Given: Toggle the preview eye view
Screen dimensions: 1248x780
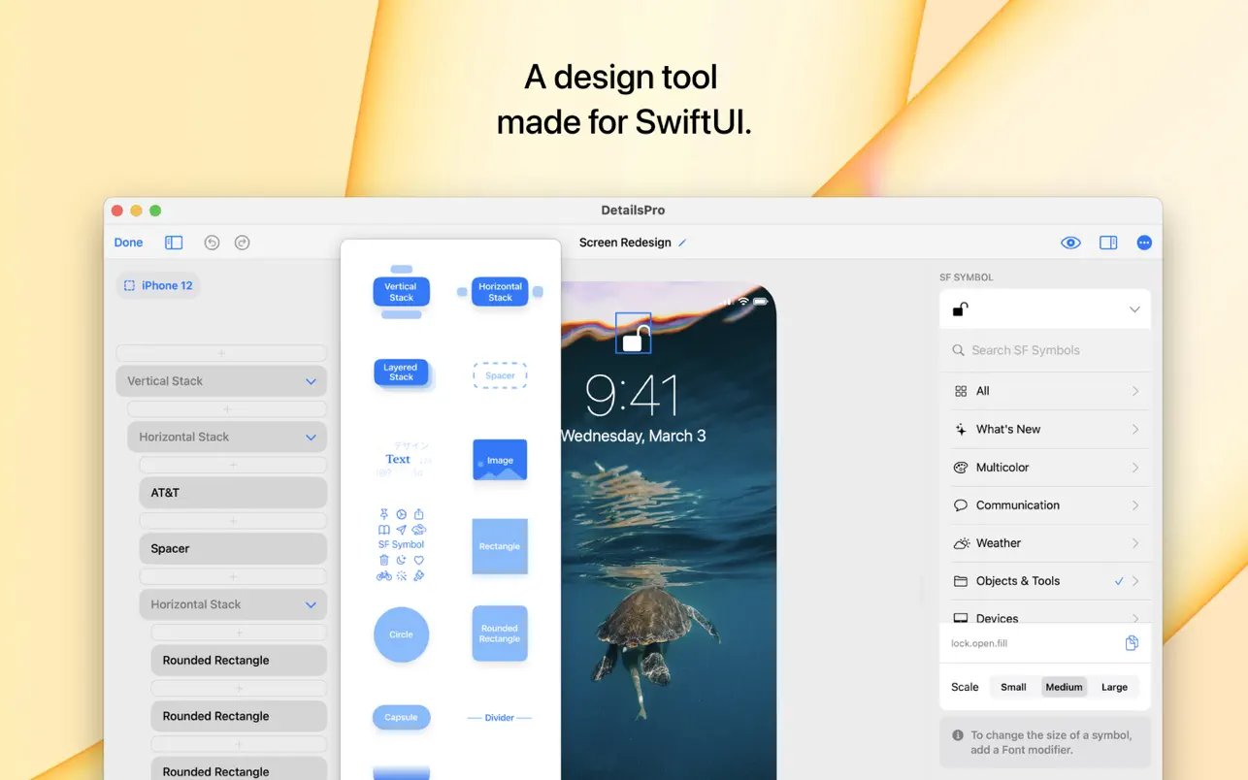Looking at the screenshot, I should pyautogui.click(x=1070, y=242).
